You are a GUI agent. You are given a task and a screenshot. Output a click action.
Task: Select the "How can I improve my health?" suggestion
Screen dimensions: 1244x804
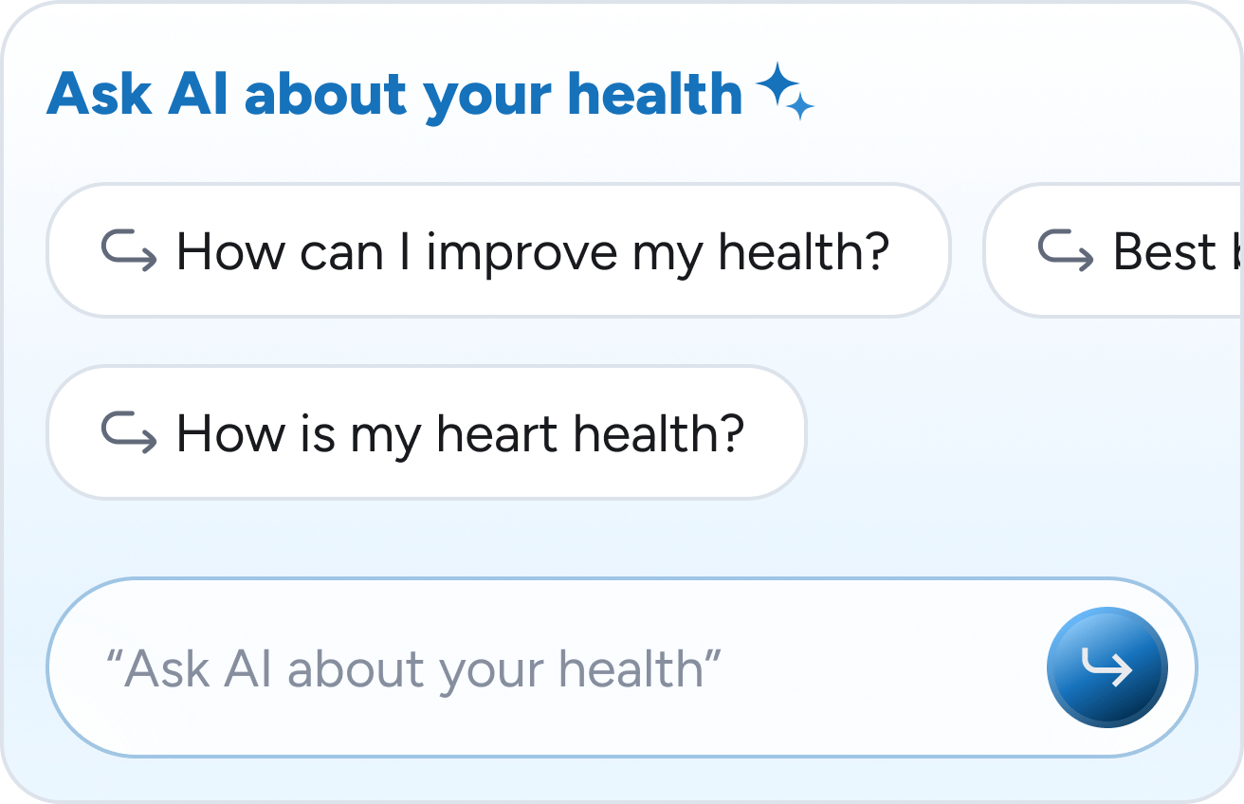coord(498,251)
